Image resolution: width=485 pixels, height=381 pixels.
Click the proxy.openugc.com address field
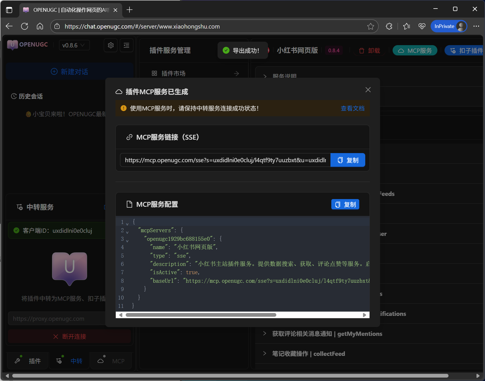tap(57, 318)
